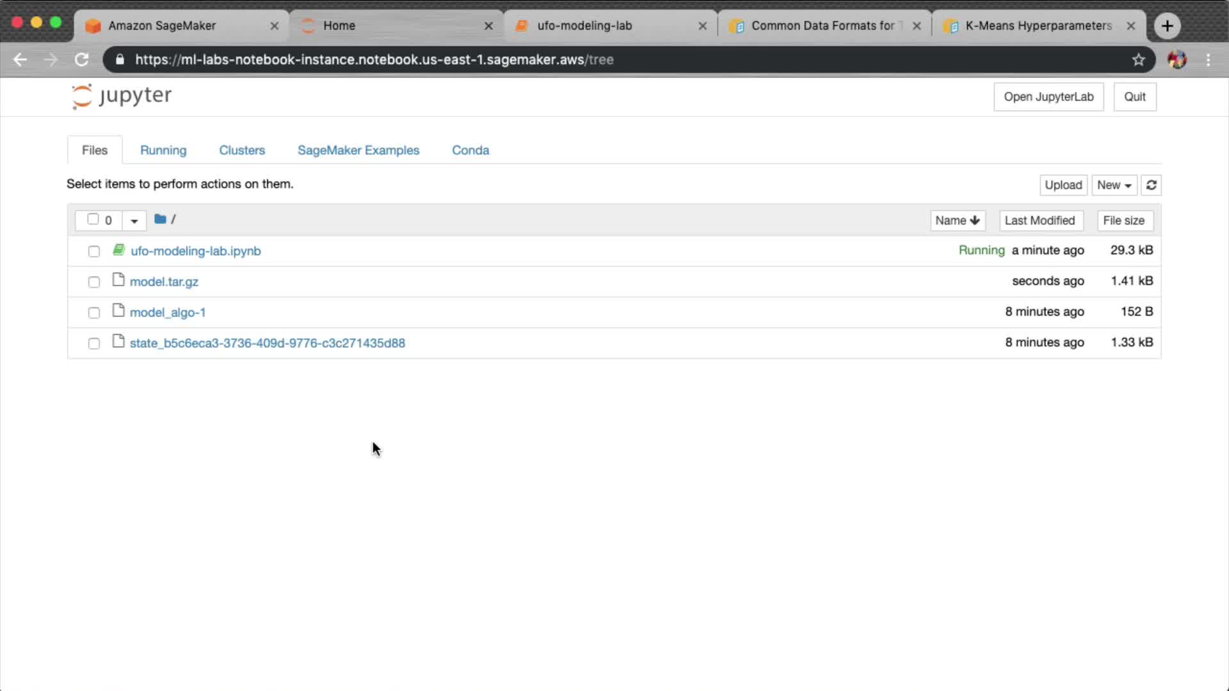Viewport: 1229px width, 691px height.
Task: Open the SageMaker Examples tab
Action: coord(358,150)
